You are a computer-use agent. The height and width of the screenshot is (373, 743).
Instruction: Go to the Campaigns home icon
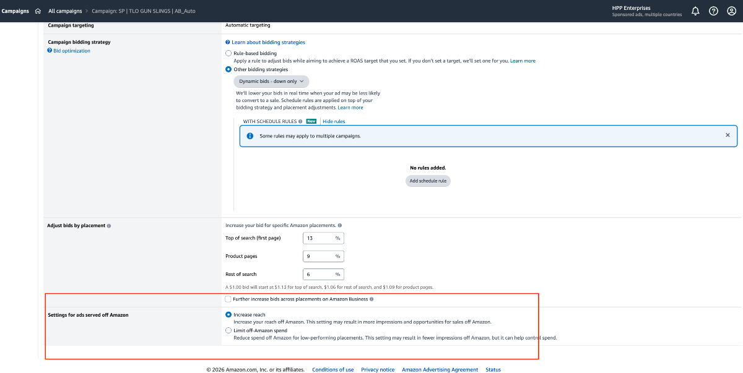[38, 11]
